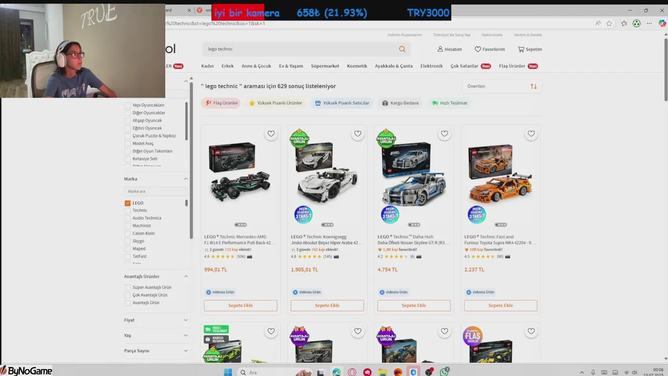Open the Copilot icon in browser

[x=662, y=23]
